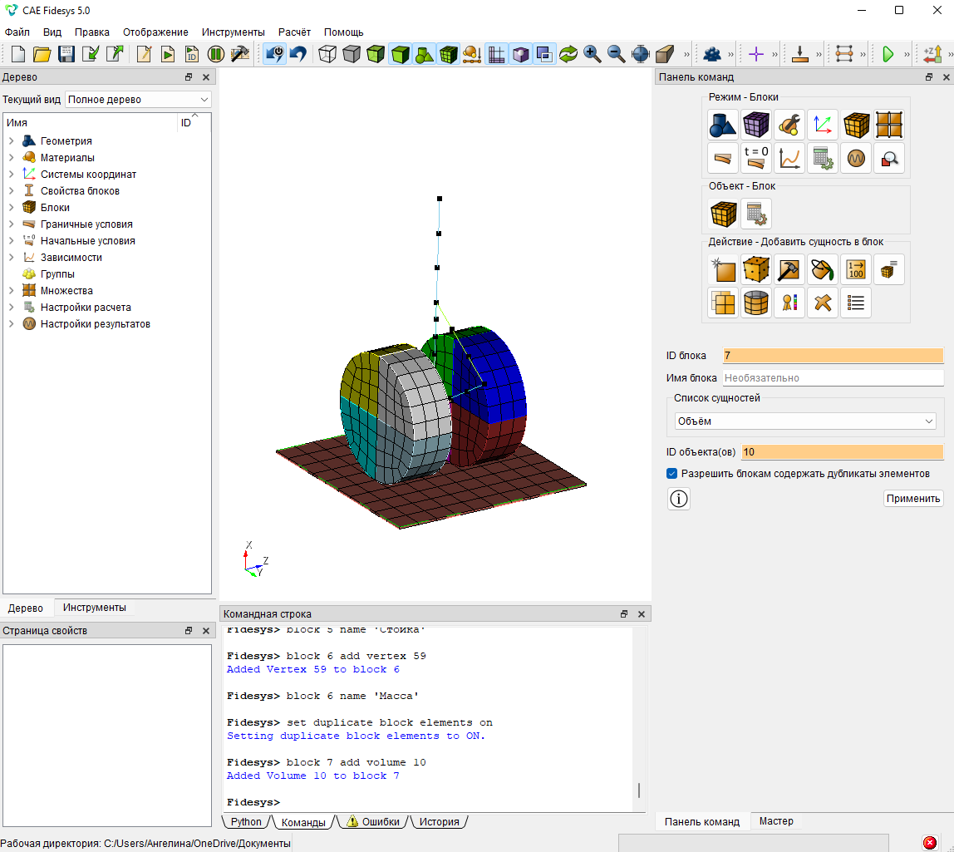Click the magnifier over red square icon
954x852 pixels.
pos(889,158)
